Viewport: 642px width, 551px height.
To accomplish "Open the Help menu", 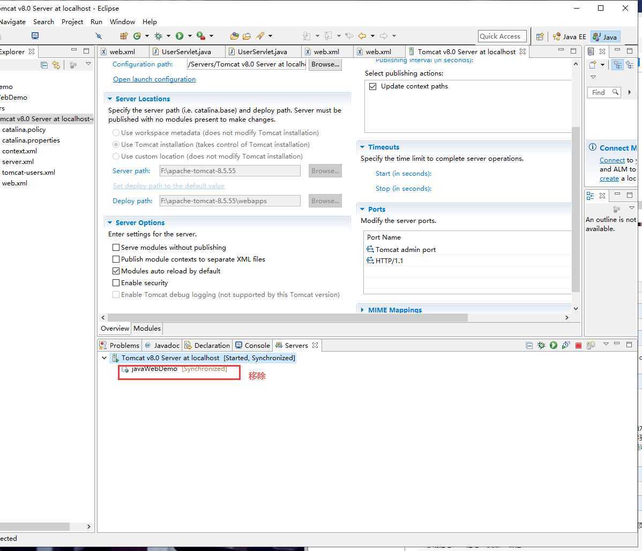I will pos(150,22).
